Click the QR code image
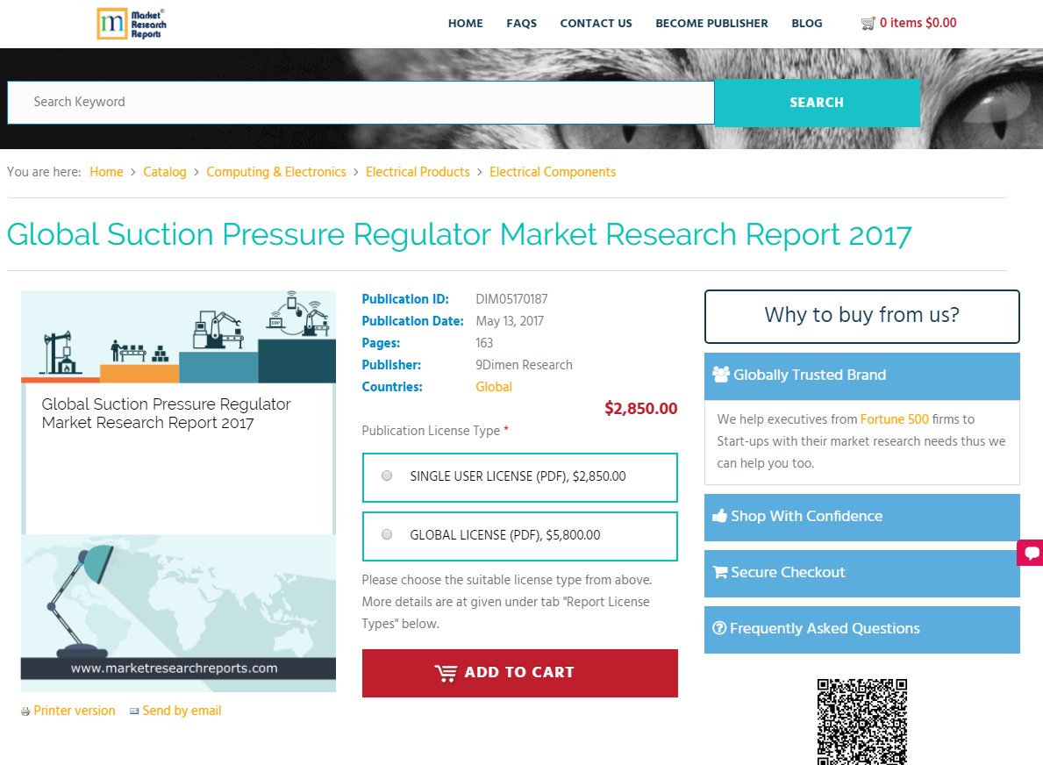 tap(862, 722)
